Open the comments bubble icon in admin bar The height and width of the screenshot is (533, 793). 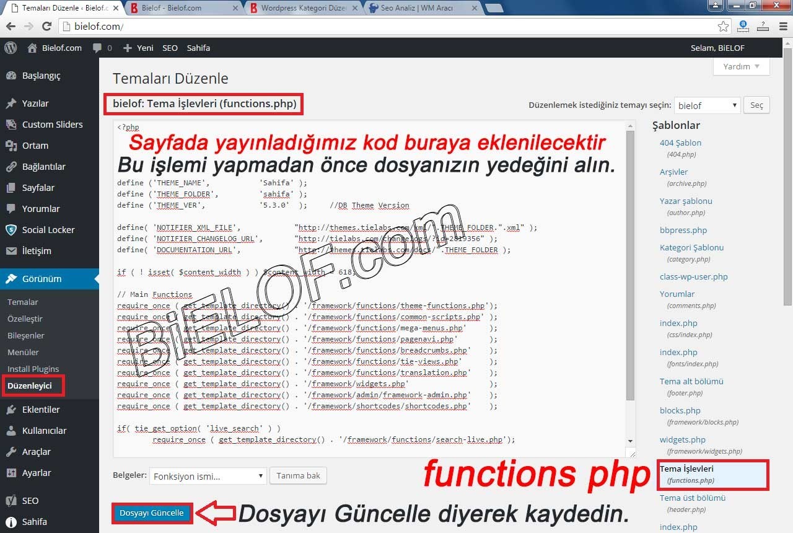97,48
